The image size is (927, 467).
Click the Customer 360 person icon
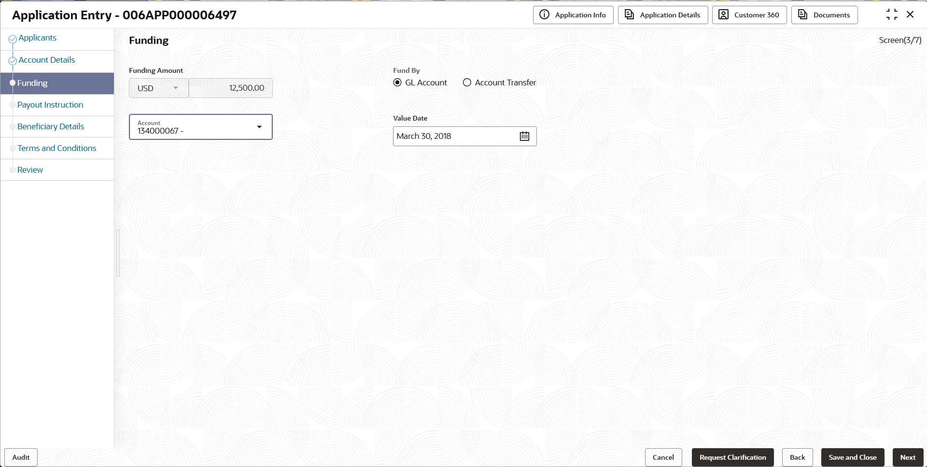[723, 14]
